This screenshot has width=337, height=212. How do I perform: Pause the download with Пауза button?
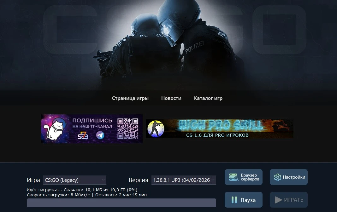click(x=244, y=200)
